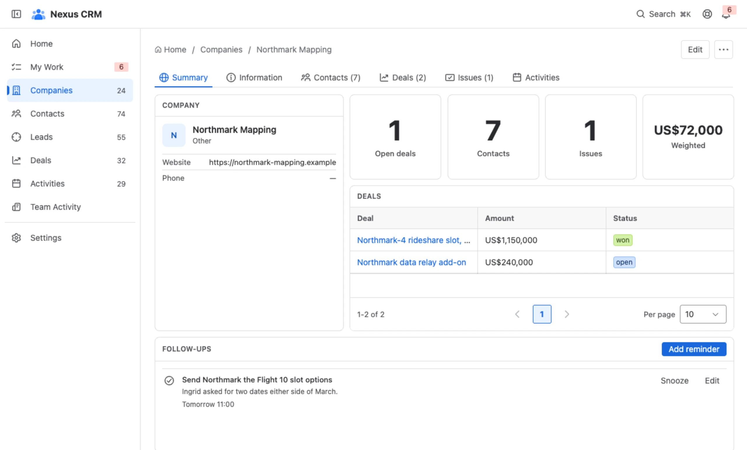Image resolution: width=747 pixels, height=450 pixels.
Task: Click Add reminder button
Action: [694, 349]
